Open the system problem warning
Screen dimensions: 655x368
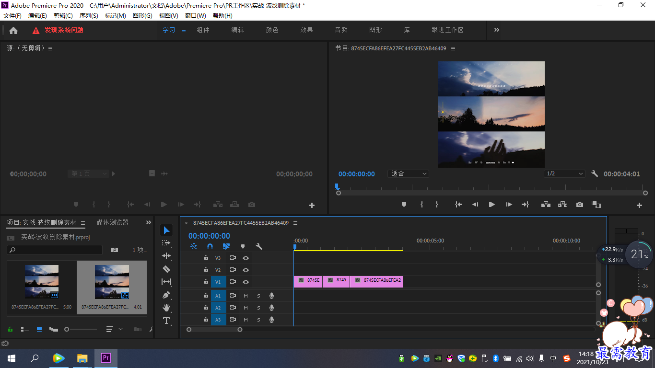click(x=58, y=30)
